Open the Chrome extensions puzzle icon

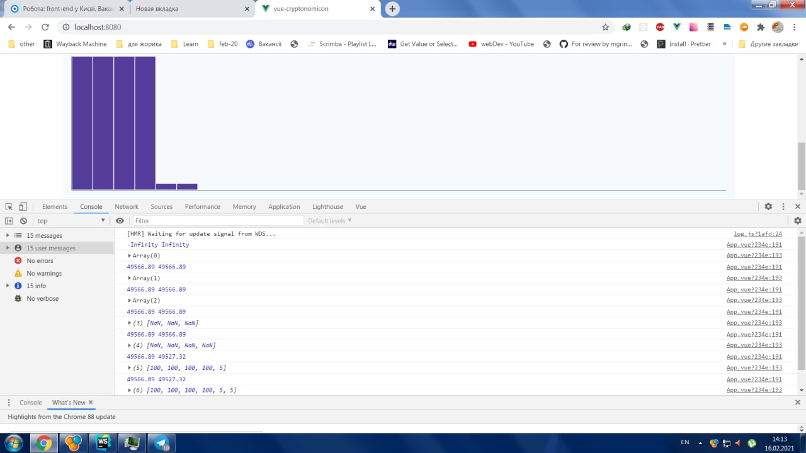761,27
